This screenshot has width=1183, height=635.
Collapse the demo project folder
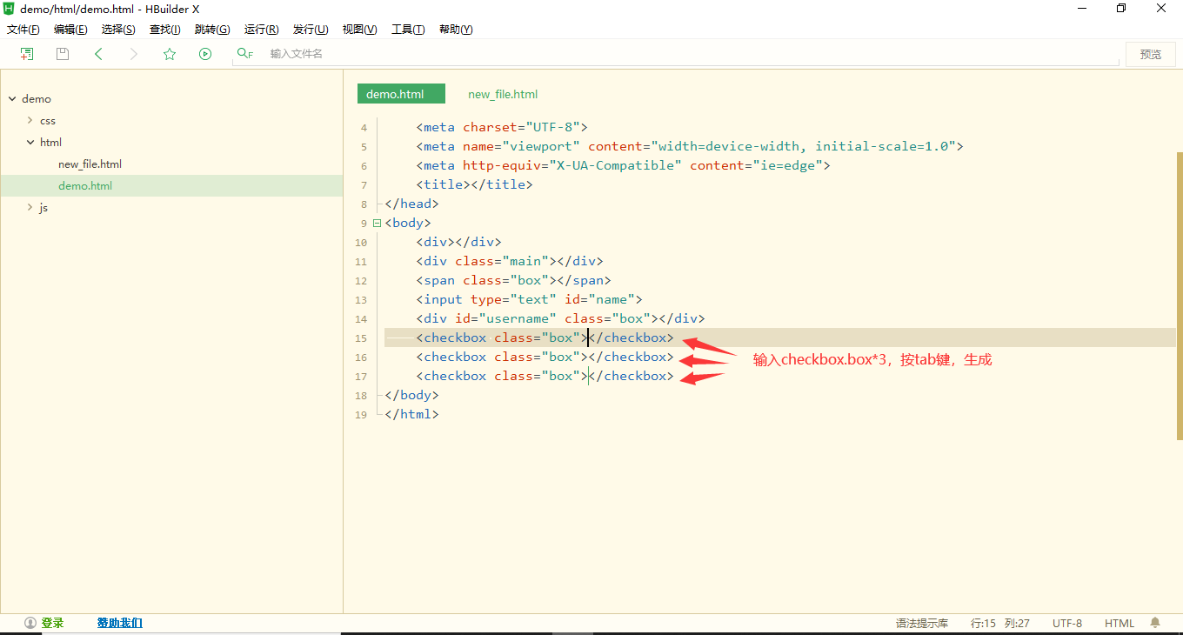12,99
